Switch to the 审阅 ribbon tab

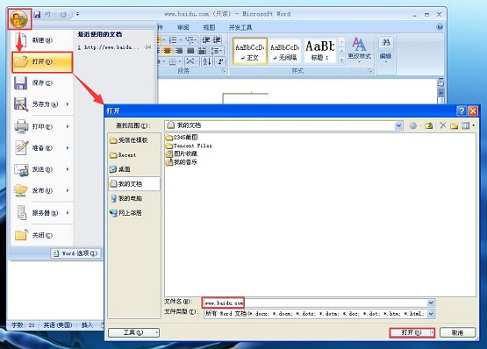[183, 27]
